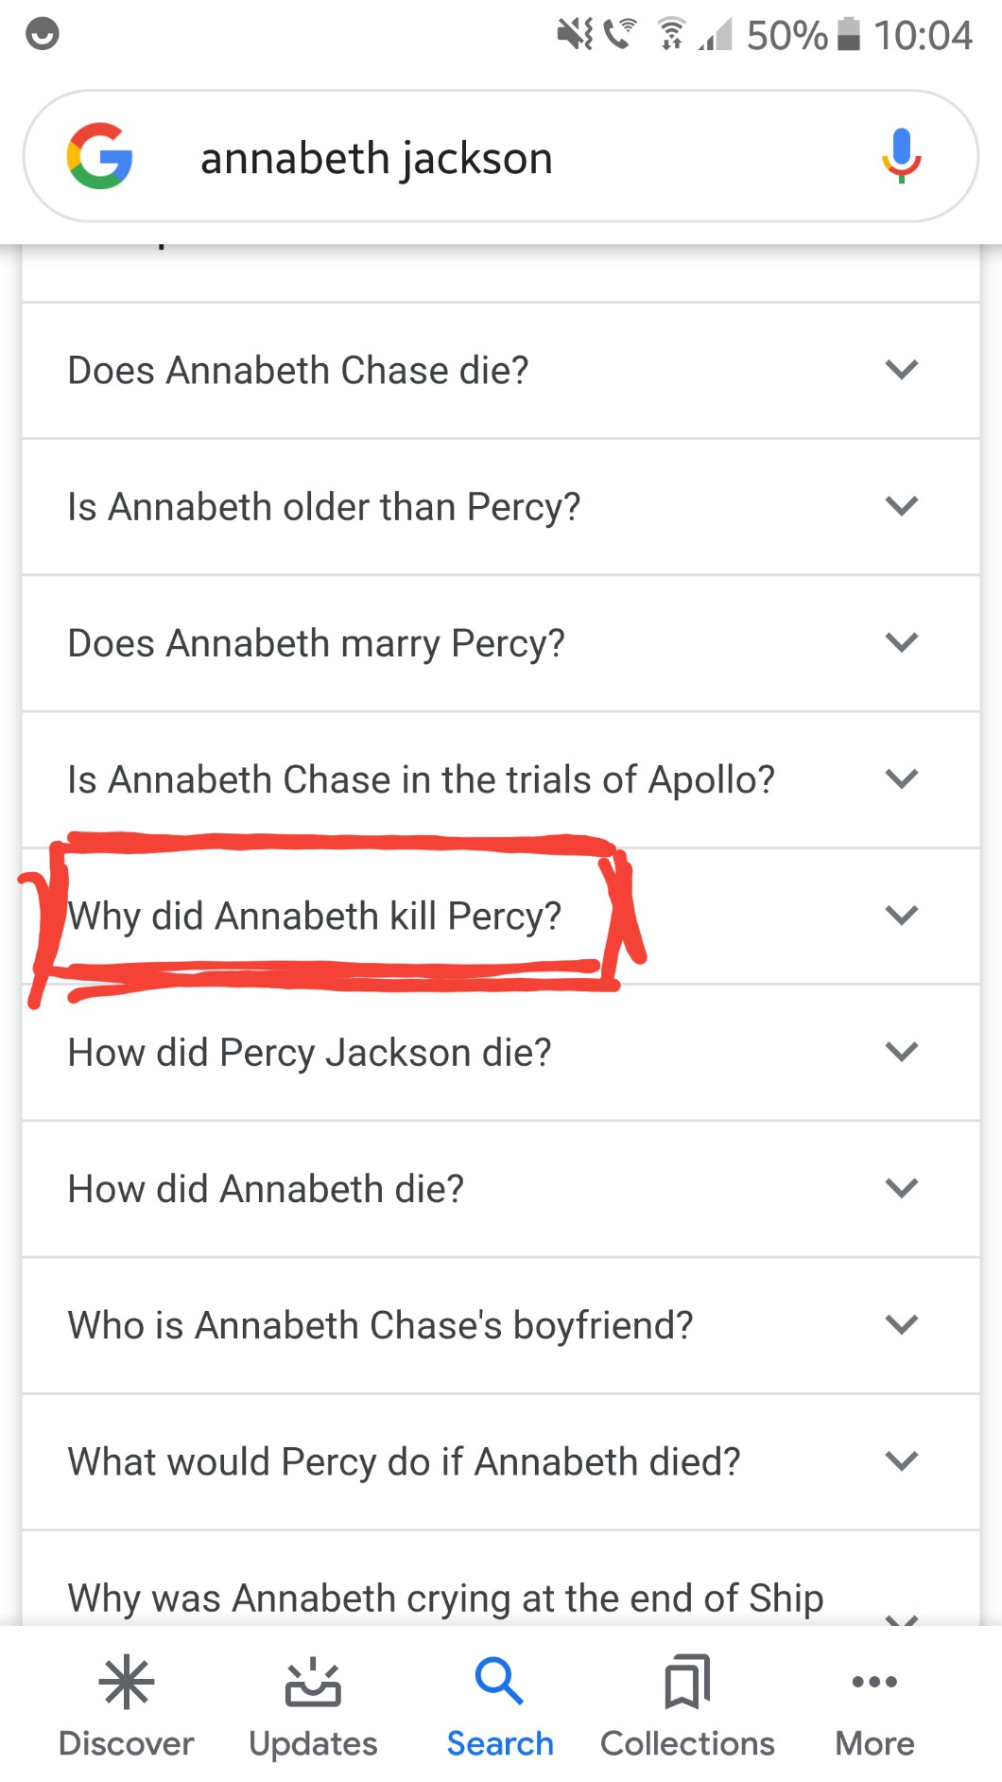
Task: Click the "annabeth jackson" search field
Action: click(473, 158)
